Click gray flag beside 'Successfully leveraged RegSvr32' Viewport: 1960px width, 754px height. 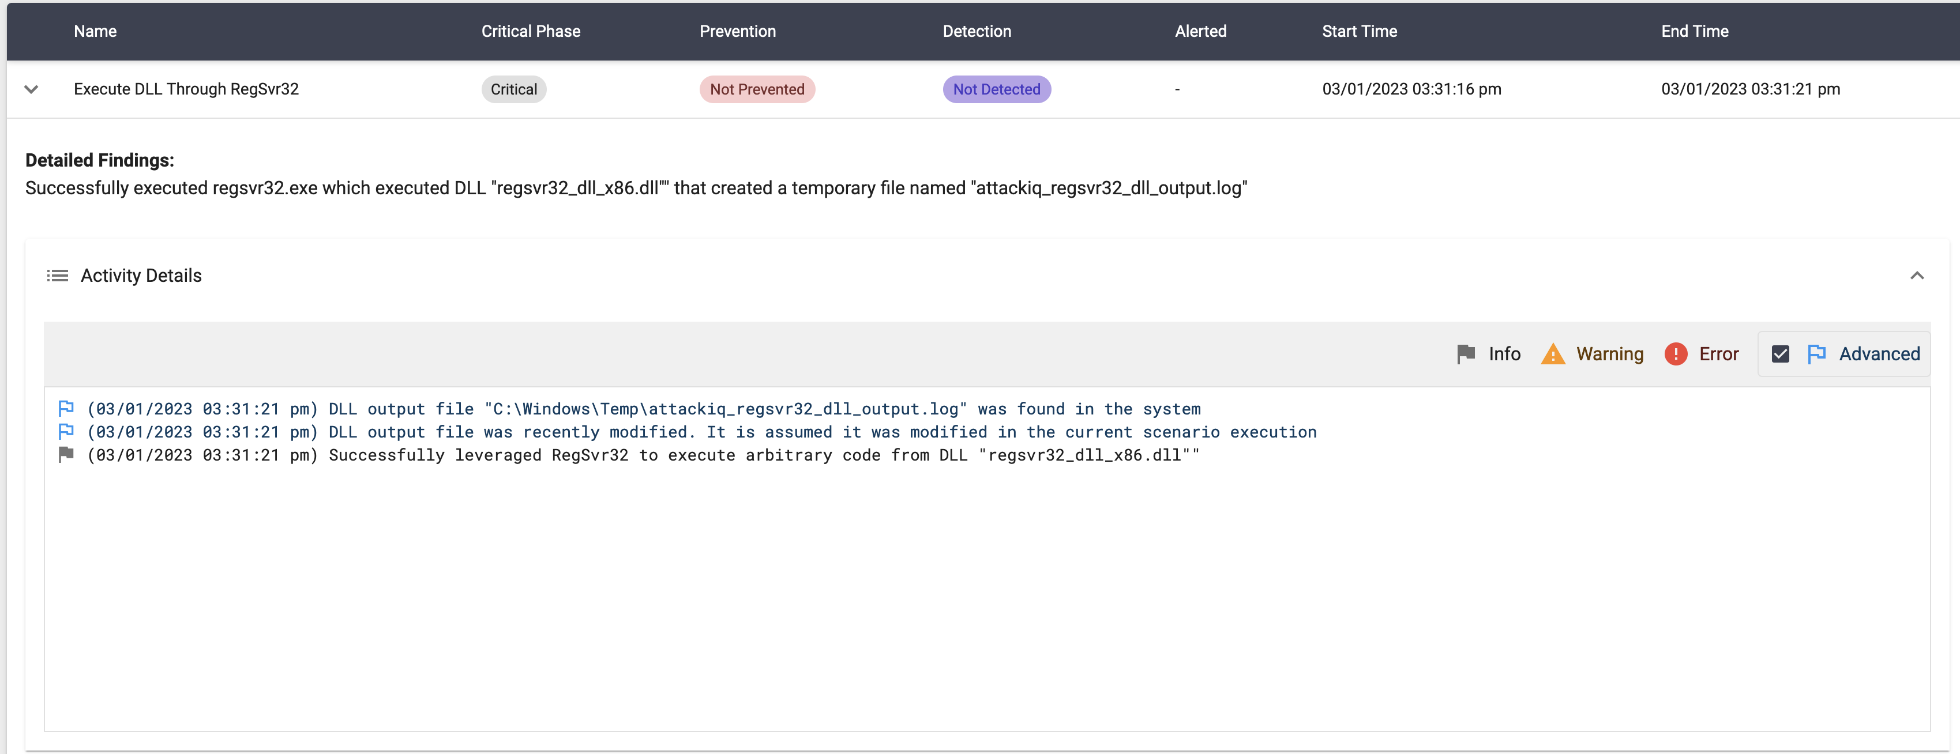coord(66,454)
